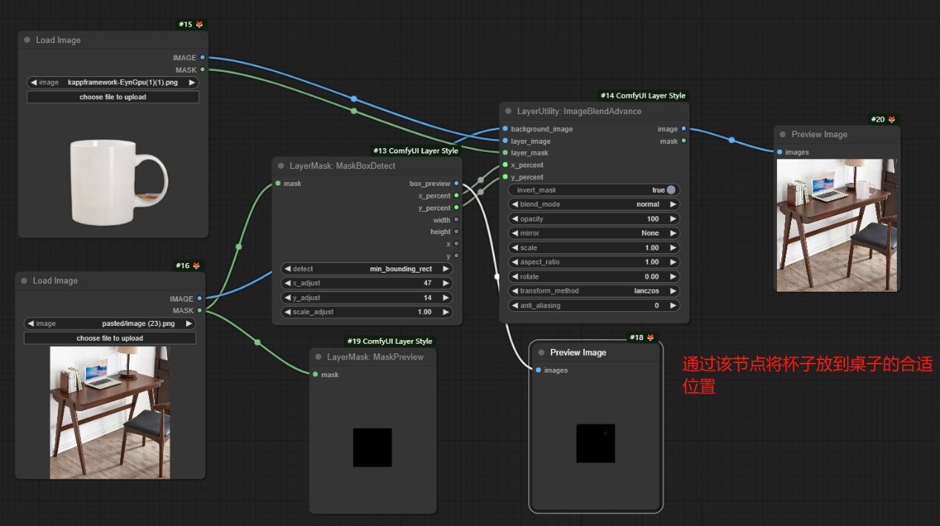This screenshot has width=940, height=526.
Task: Click the fox badge on node #20
Action: [892, 119]
